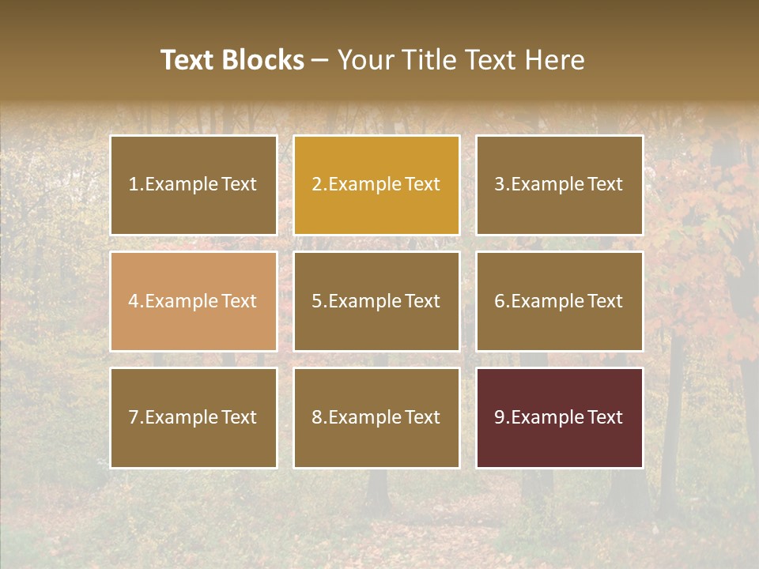Click the tan "4.Example Text" block
The width and height of the screenshot is (759, 569).
(x=194, y=301)
